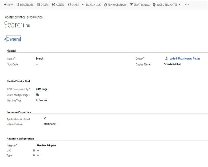
Task: Open the more commands ellipsis menu
Action: 187,5
